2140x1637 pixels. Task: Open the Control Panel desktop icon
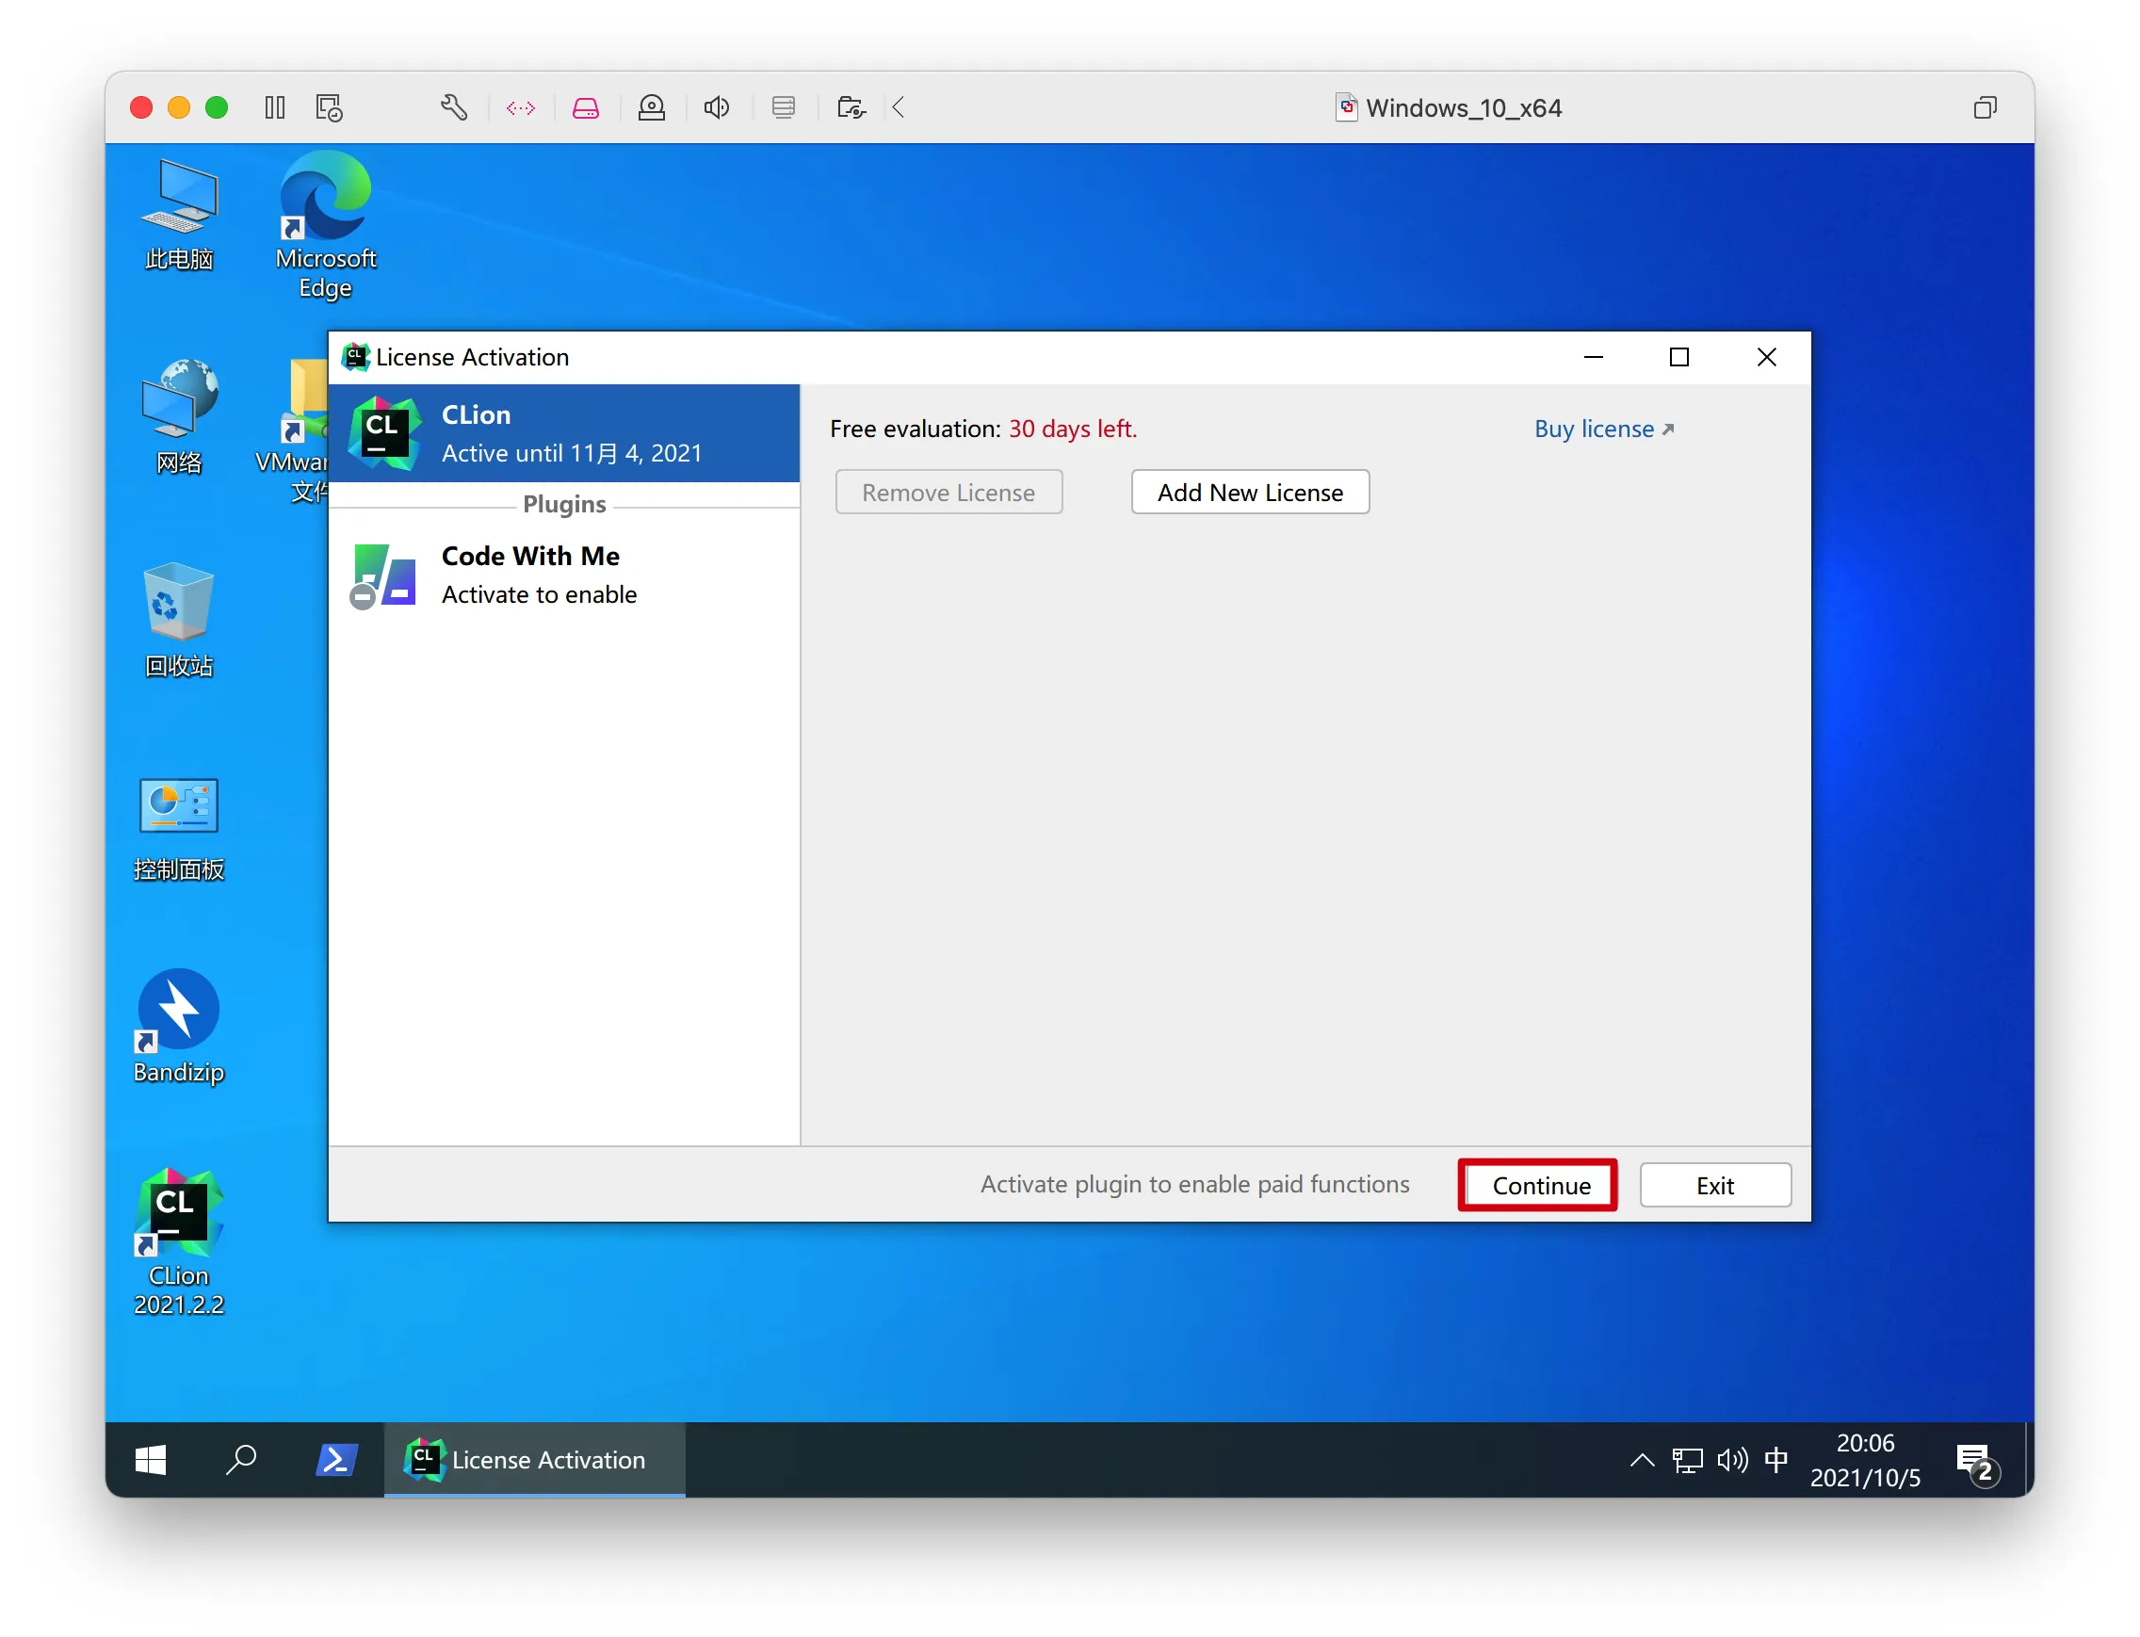(178, 825)
